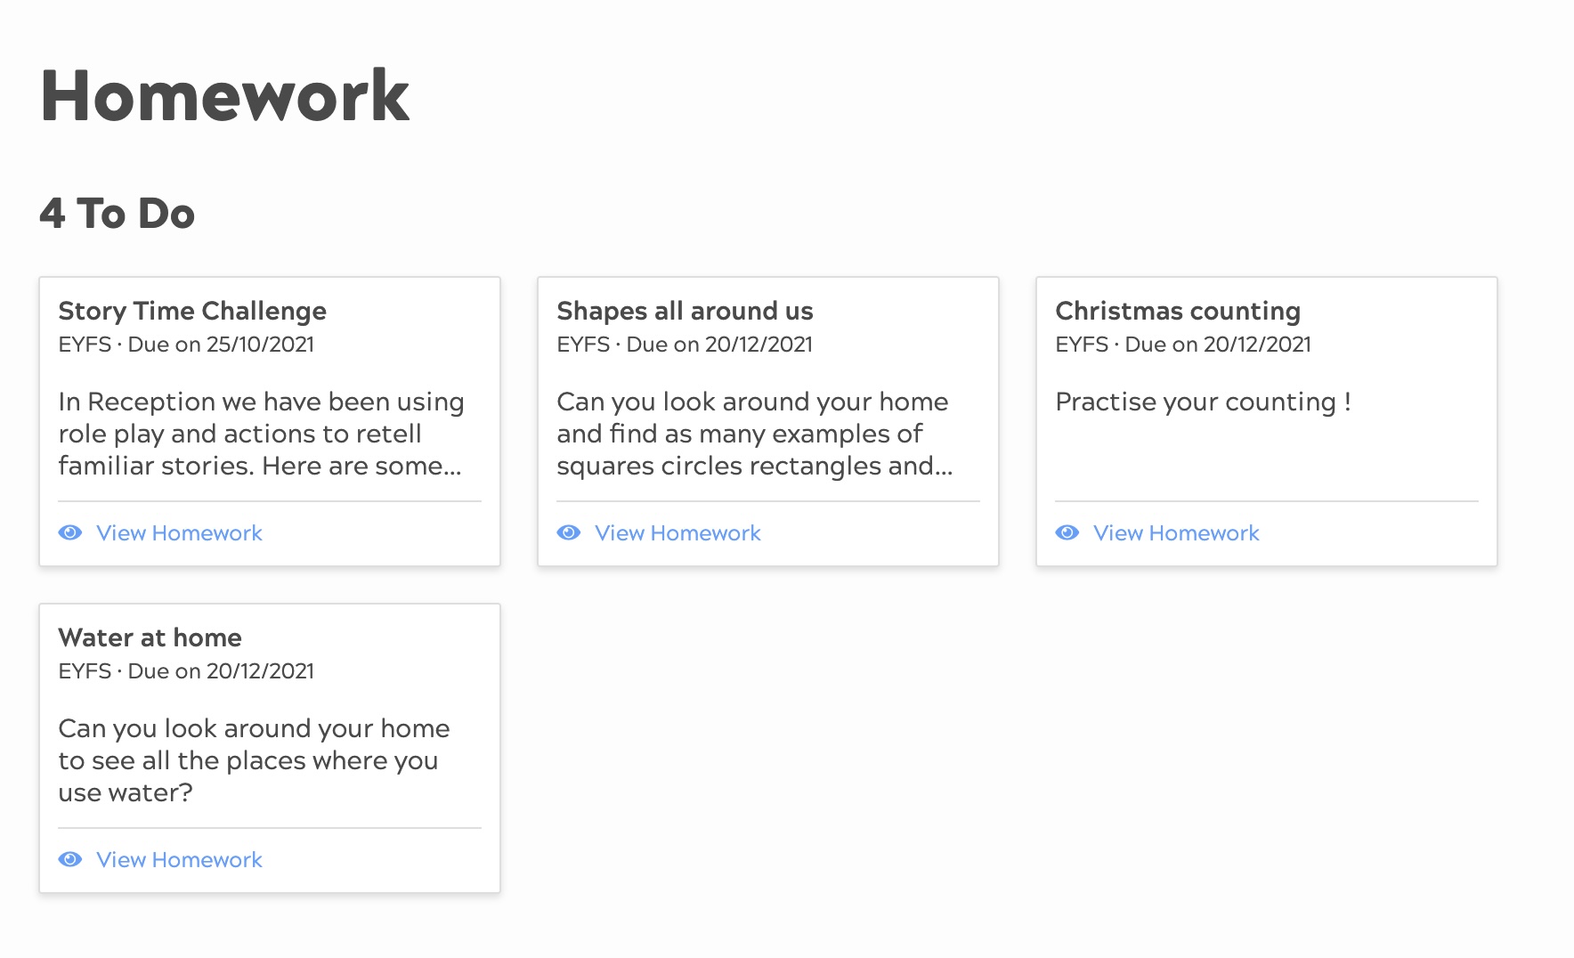The height and width of the screenshot is (958, 1574).
Task: Open View Homework link for Story Time Challenge
Action: click(x=179, y=532)
